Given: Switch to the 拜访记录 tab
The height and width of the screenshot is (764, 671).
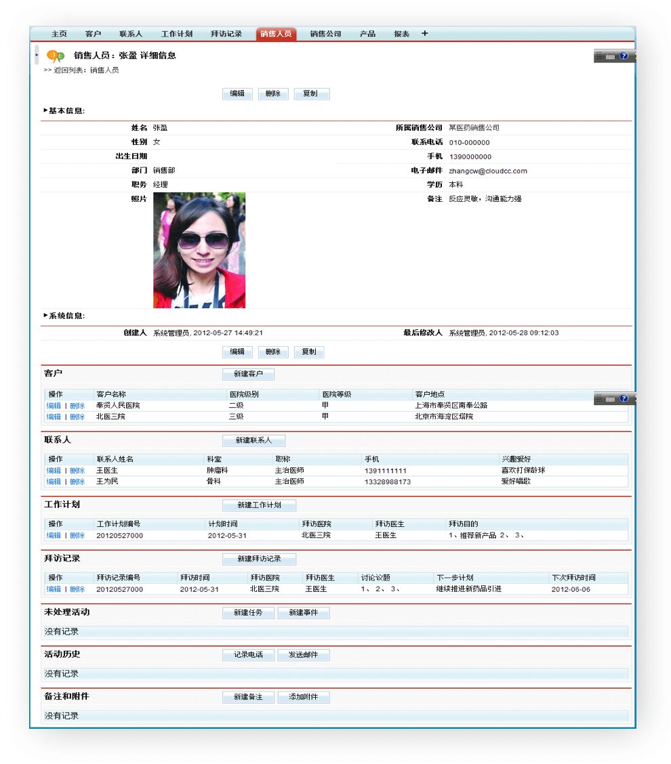Looking at the screenshot, I should [226, 34].
